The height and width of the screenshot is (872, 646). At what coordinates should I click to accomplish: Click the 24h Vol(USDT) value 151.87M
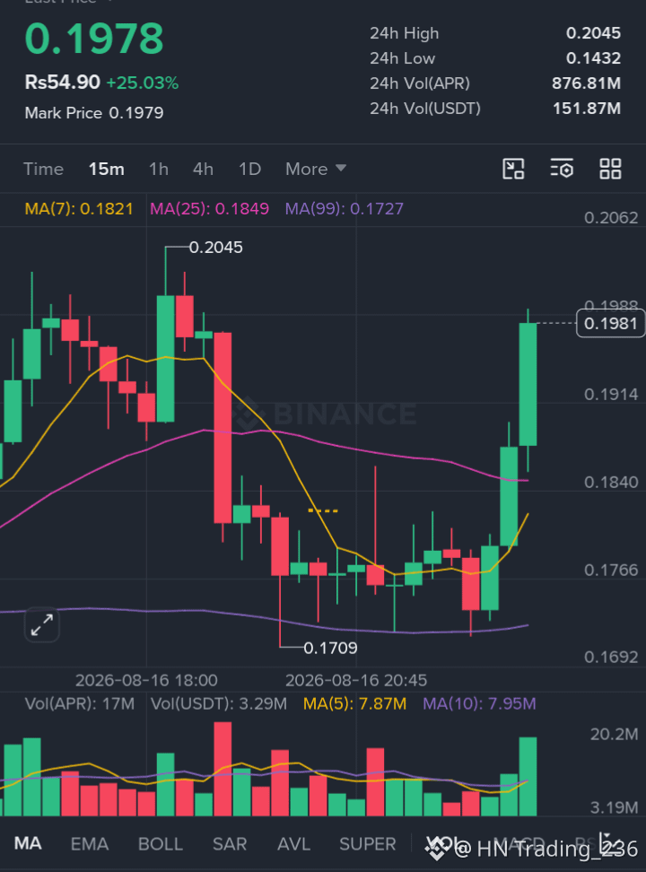pos(587,109)
